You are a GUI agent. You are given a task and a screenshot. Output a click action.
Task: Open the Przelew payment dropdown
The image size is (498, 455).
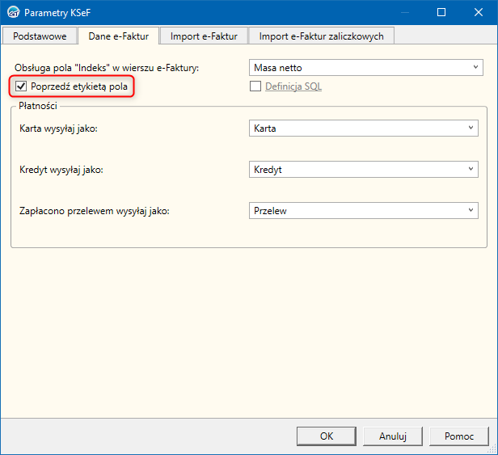(361, 211)
